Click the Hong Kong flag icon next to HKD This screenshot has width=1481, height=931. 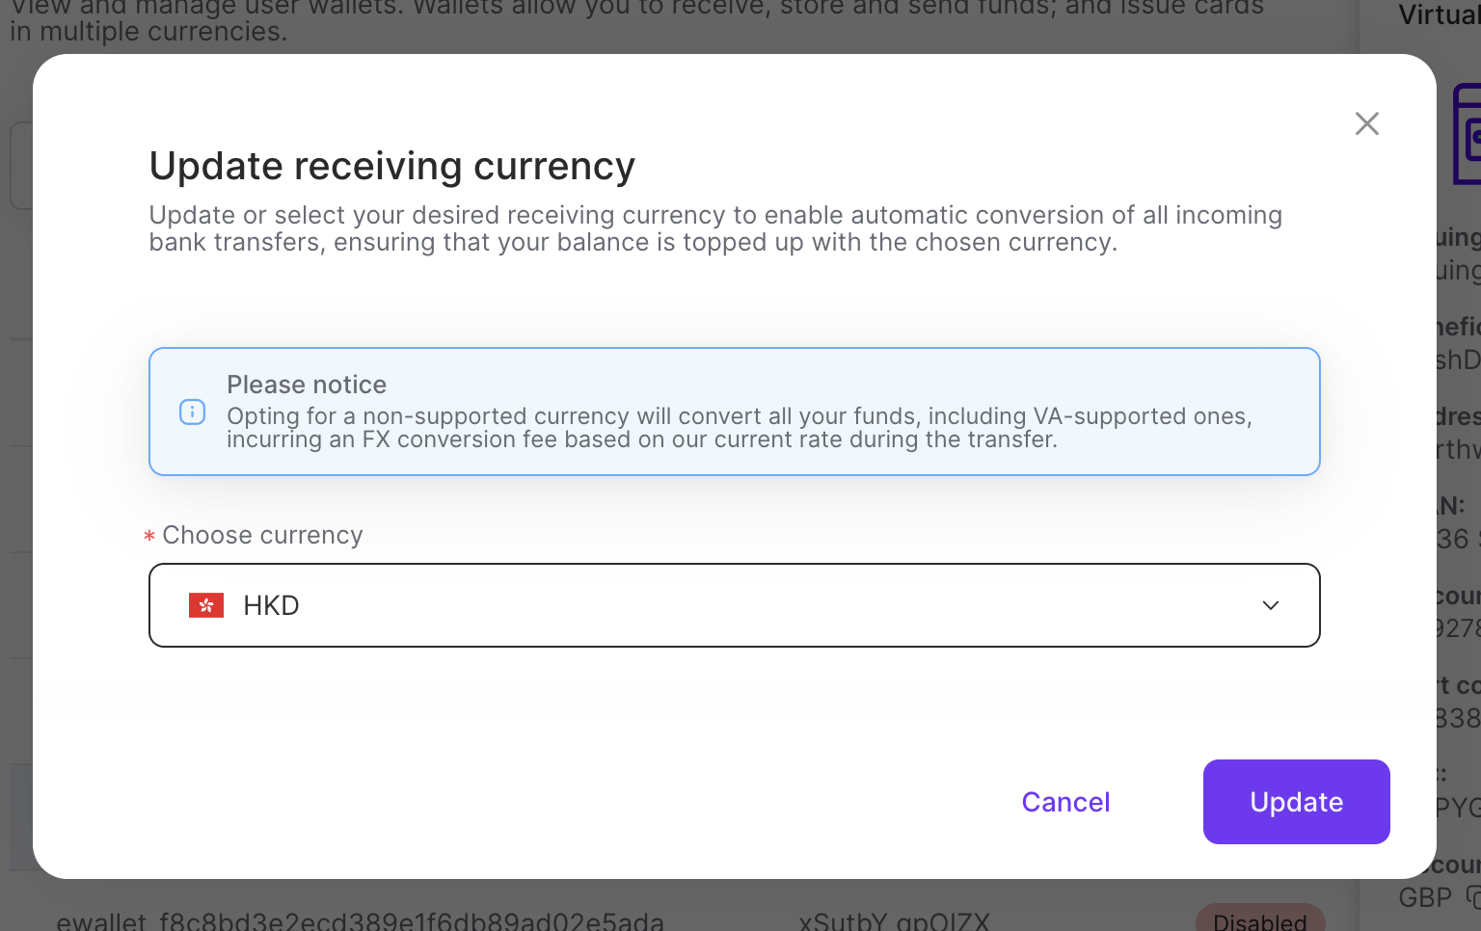click(x=206, y=604)
